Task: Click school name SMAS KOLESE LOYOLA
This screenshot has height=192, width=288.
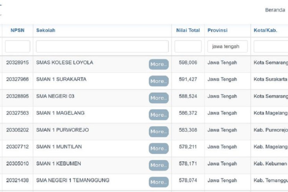Action: click(x=65, y=63)
